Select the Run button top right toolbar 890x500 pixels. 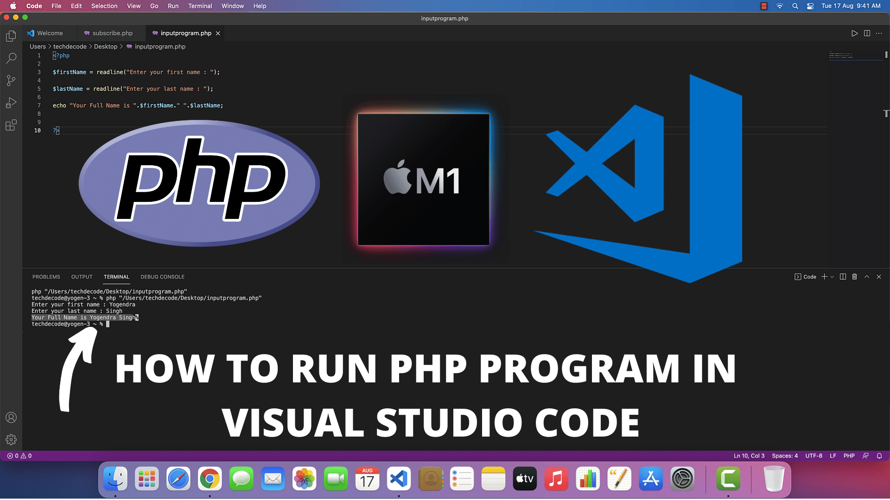[x=855, y=33]
